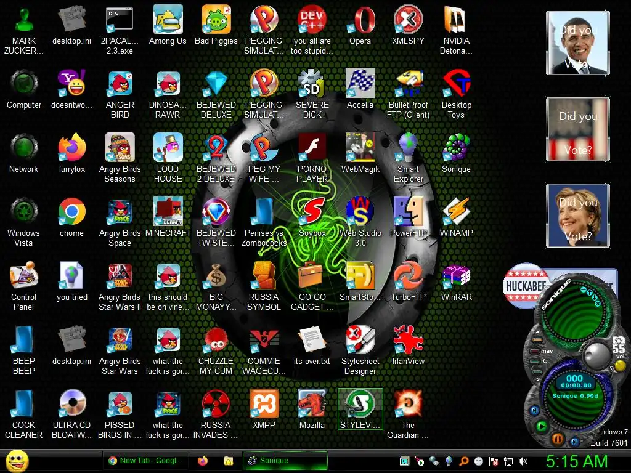
Task: Click the orange magnifier tray icon
Action: click(463, 461)
